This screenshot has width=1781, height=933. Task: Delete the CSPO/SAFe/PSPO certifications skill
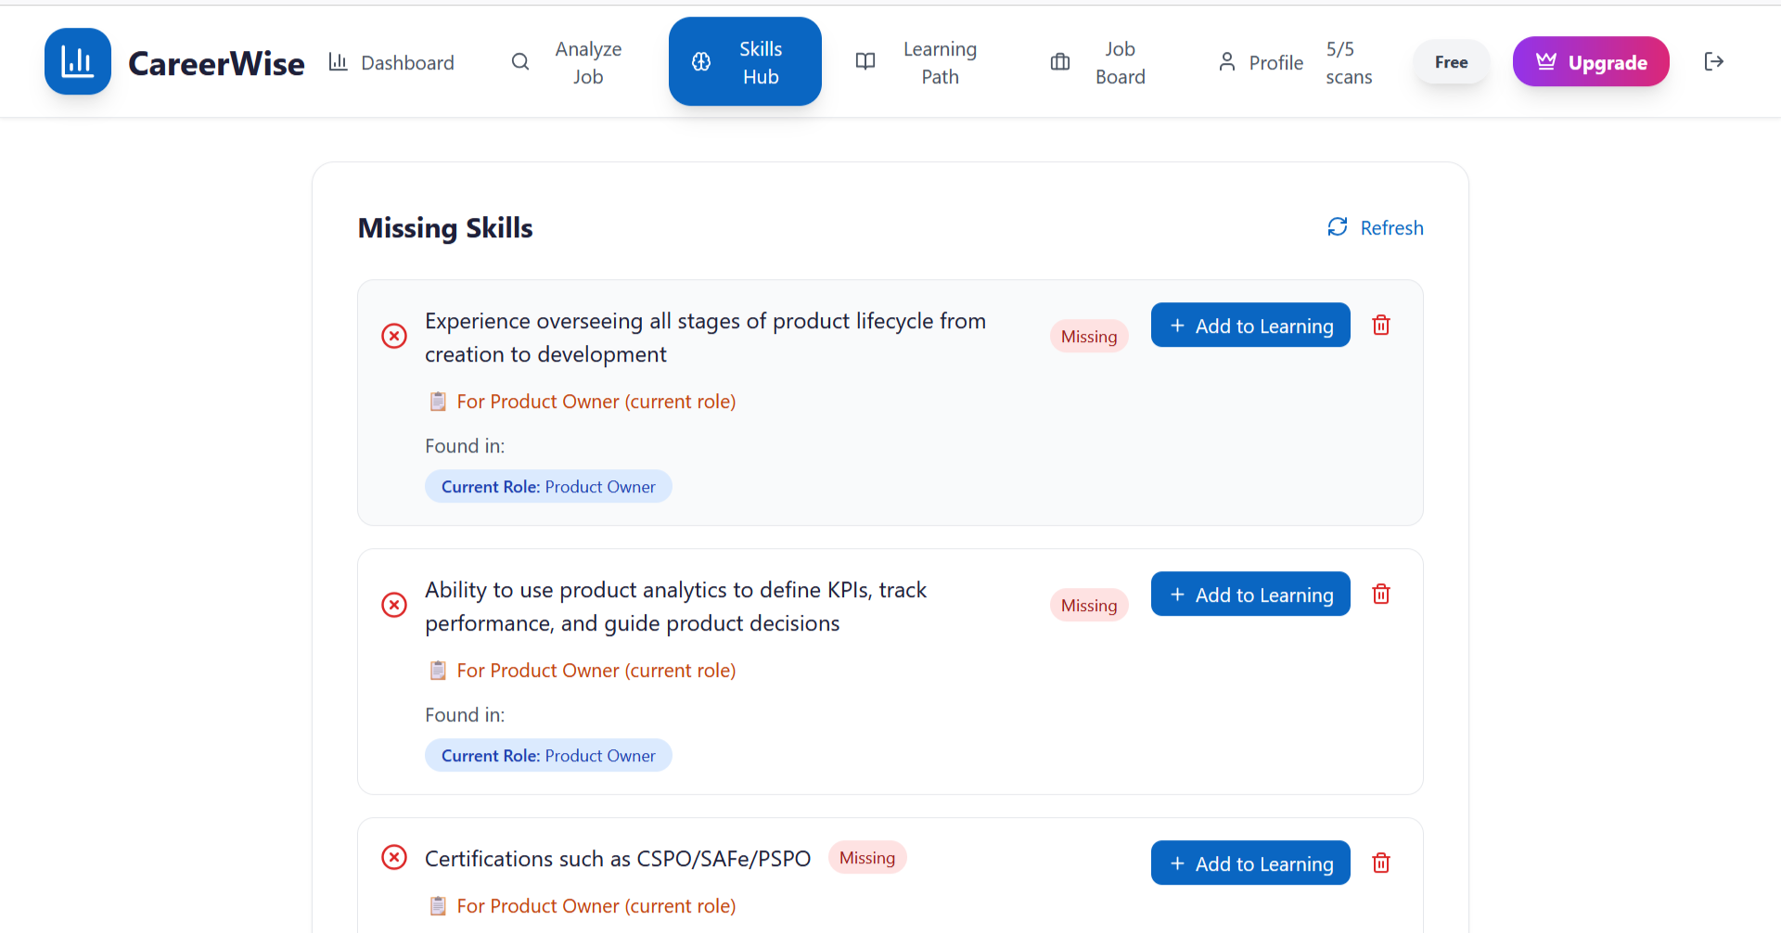tap(1381, 863)
